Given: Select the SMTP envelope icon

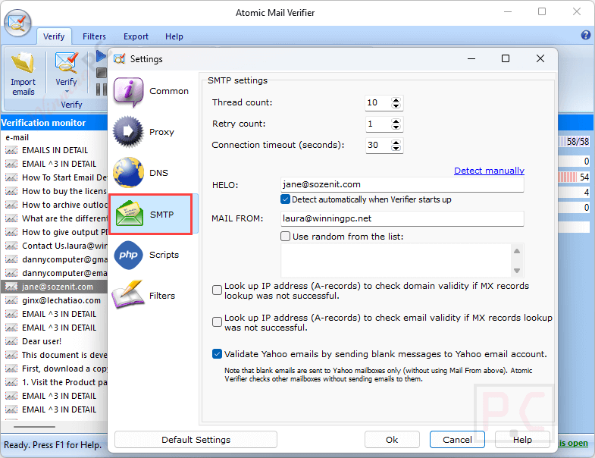Looking at the screenshot, I should point(130,213).
